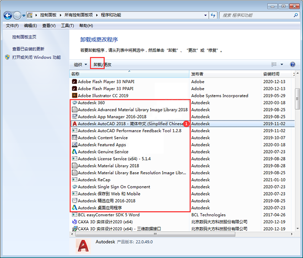The width and height of the screenshot is (303, 258).
Task: Sort by the 安装时间 column header
Action: coord(276,74)
